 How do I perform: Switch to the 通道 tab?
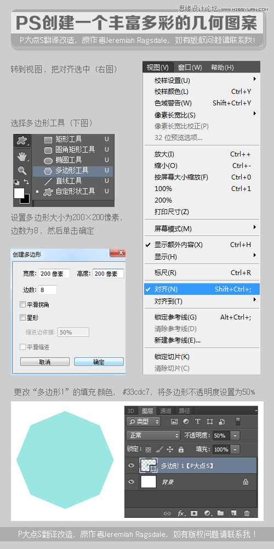click(166, 411)
